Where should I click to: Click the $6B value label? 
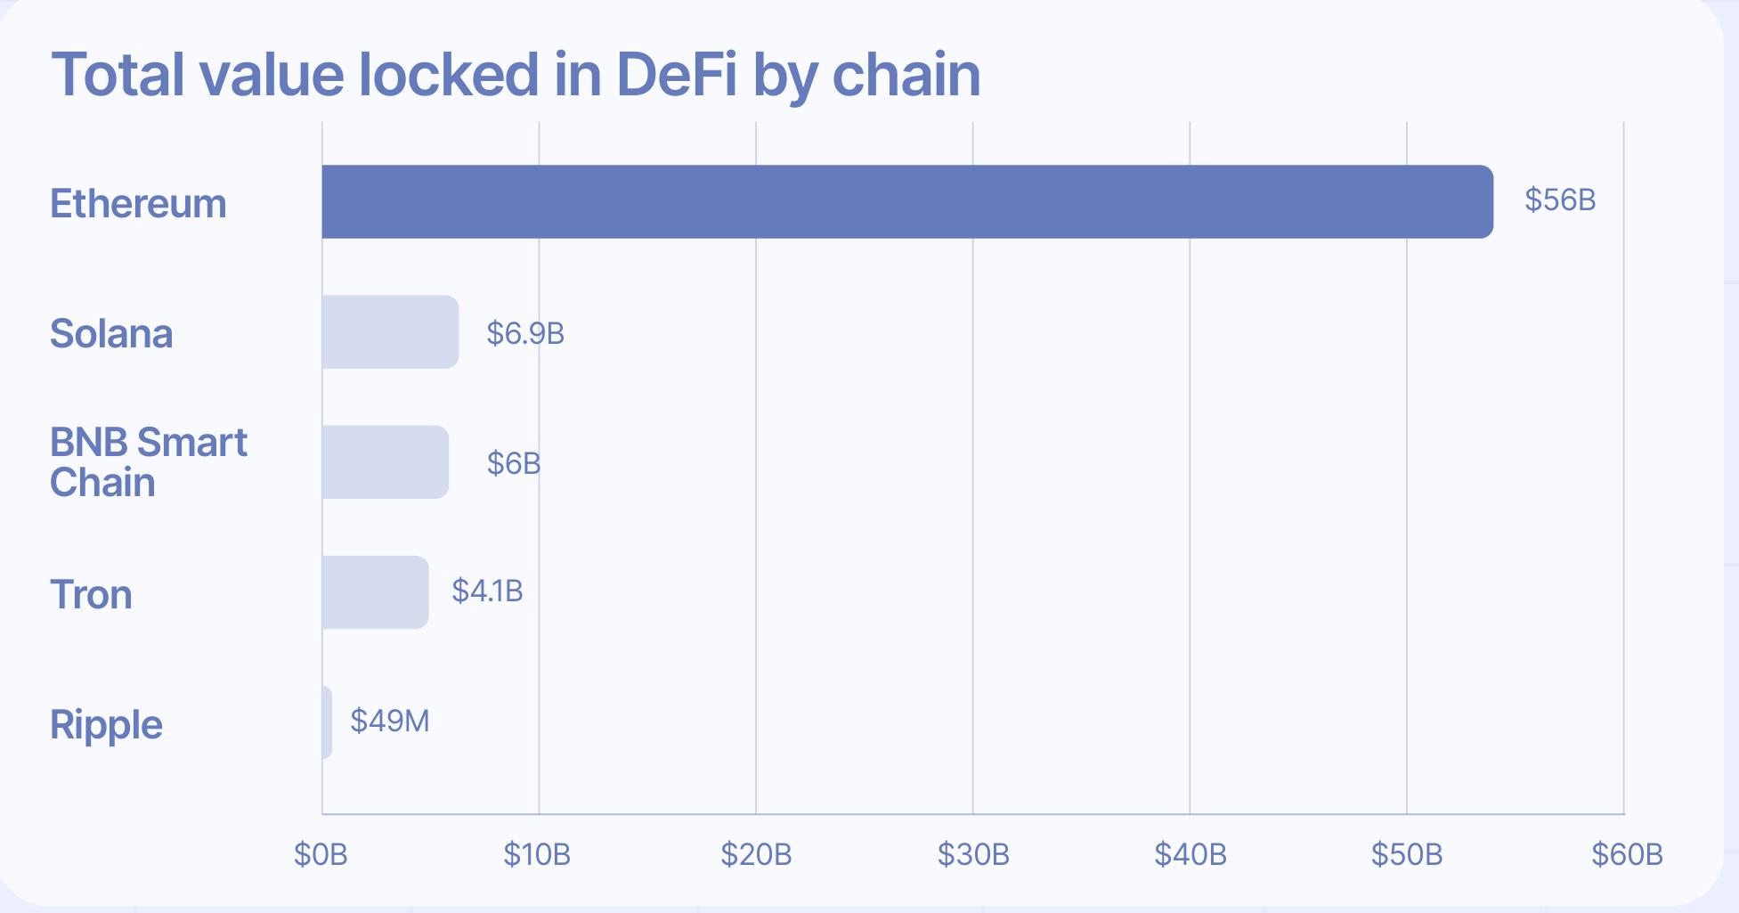click(x=514, y=463)
